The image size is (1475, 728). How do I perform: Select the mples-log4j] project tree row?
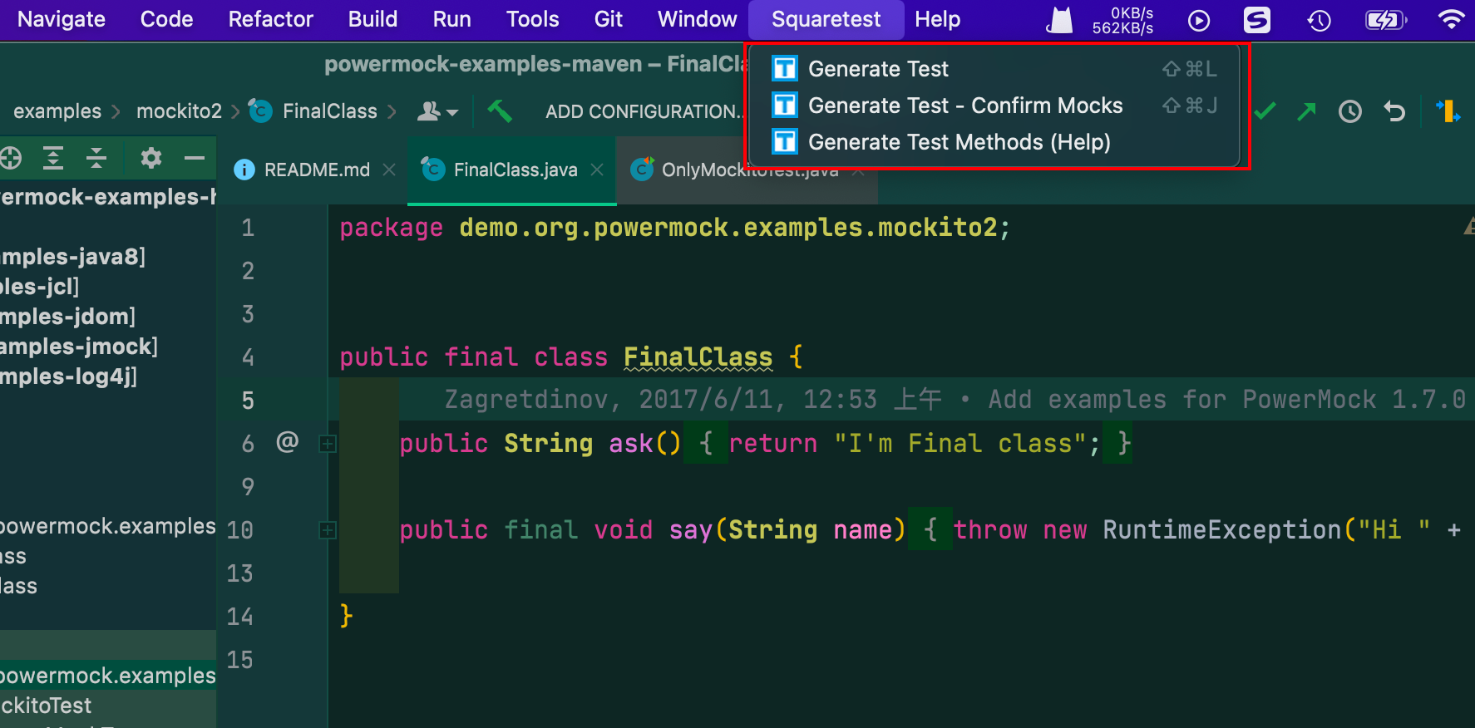pyautogui.click(x=108, y=376)
